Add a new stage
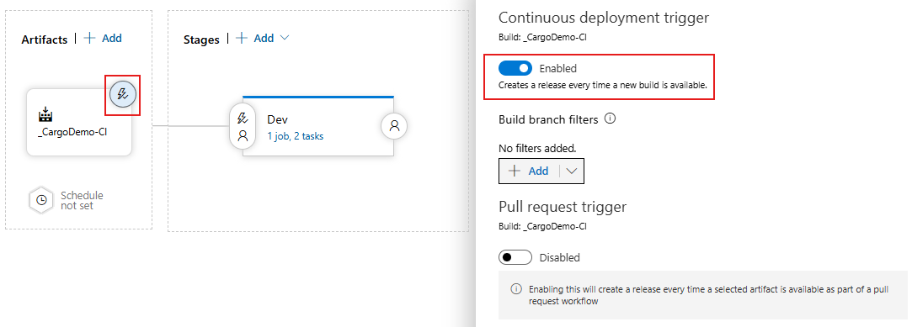Screen dimensions: 912x327 [x=255, y=39]
